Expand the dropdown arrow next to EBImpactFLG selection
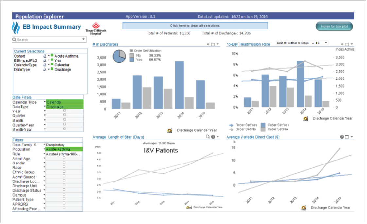 [48, 60]
